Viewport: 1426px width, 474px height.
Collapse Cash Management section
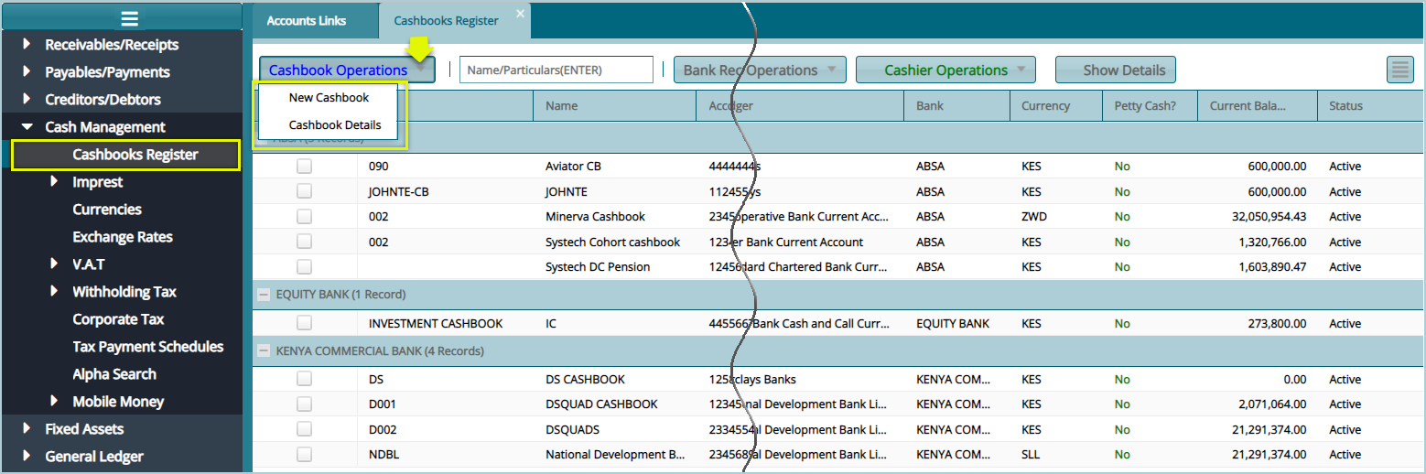coord(27,126)
